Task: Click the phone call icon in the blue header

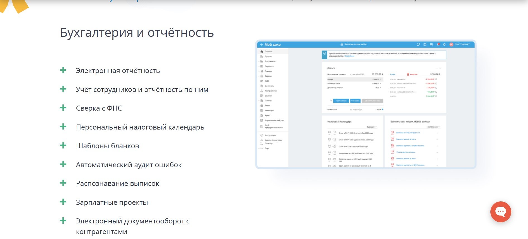Action: (x=418, y=45)
